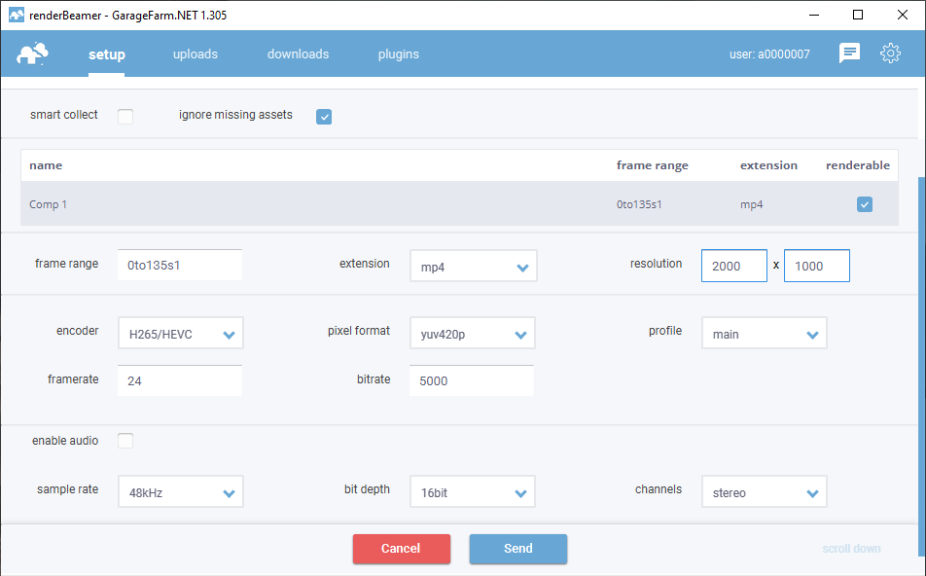926x576 pixels.
Task: Click the scroll down link
Action: (x=852, y=549)
